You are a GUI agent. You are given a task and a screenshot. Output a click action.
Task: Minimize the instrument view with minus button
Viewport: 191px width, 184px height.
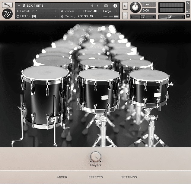tap(188, 7)
